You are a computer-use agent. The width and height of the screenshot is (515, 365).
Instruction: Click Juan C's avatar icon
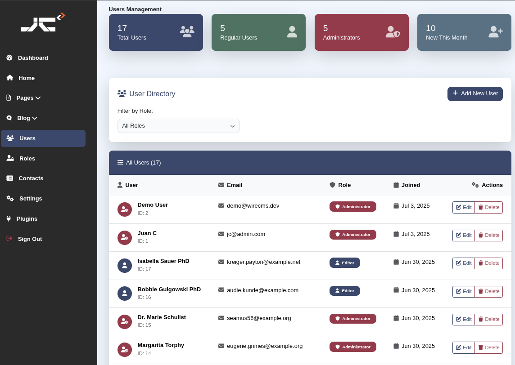point(125,237)
